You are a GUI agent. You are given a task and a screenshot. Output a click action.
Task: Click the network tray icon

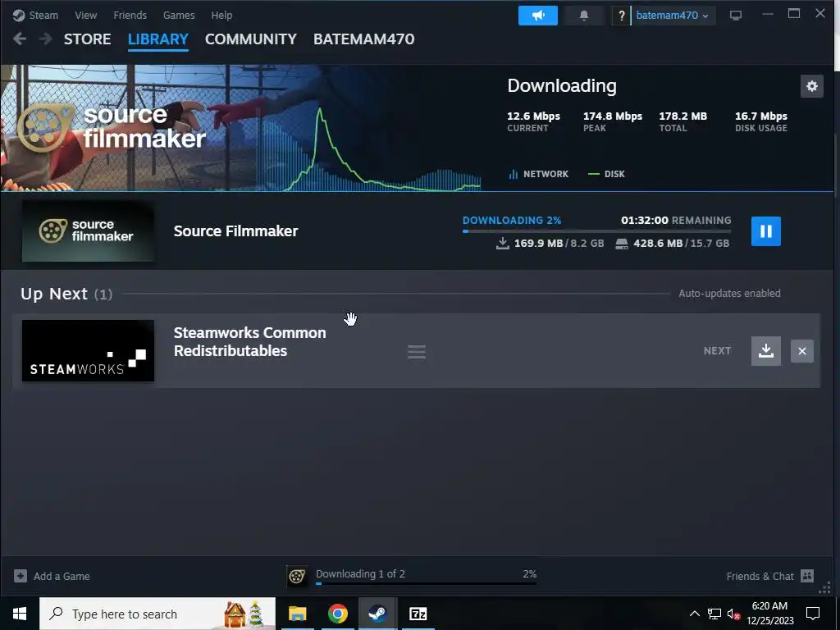(714, 614)
